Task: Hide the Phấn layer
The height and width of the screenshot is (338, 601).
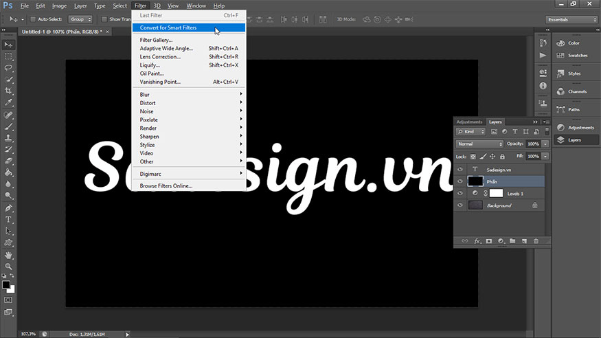Action: [460, 181]
